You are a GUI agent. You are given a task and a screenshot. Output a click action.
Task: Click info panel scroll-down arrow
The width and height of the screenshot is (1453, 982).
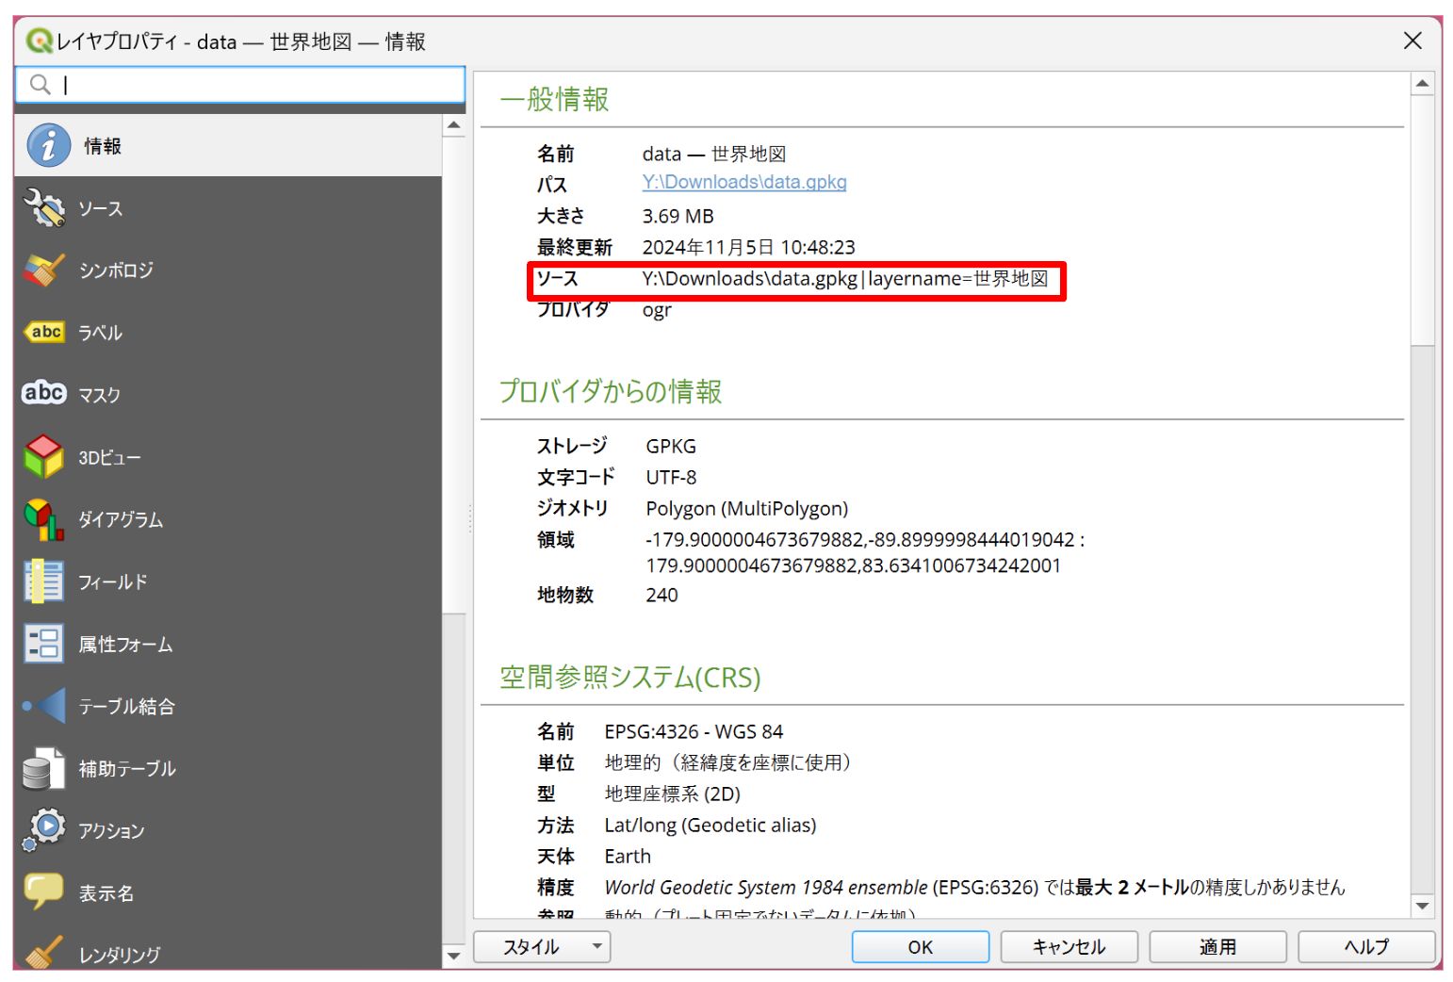click(1422, 906)
